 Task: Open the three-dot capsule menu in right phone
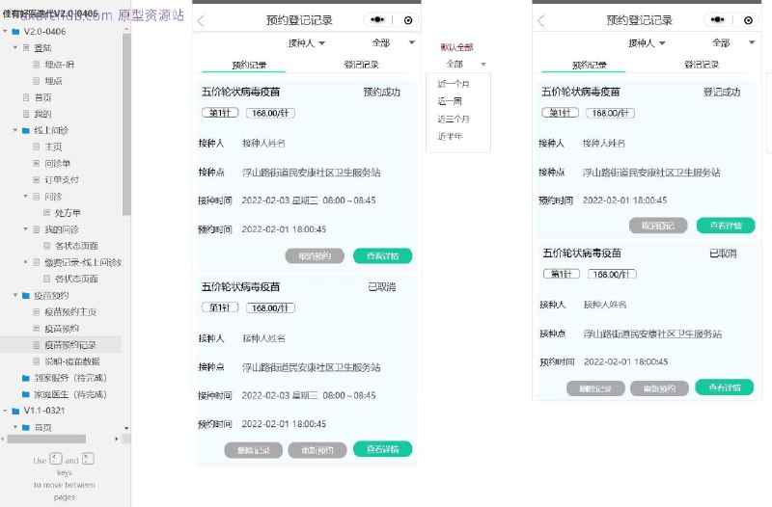coord(718,19)
